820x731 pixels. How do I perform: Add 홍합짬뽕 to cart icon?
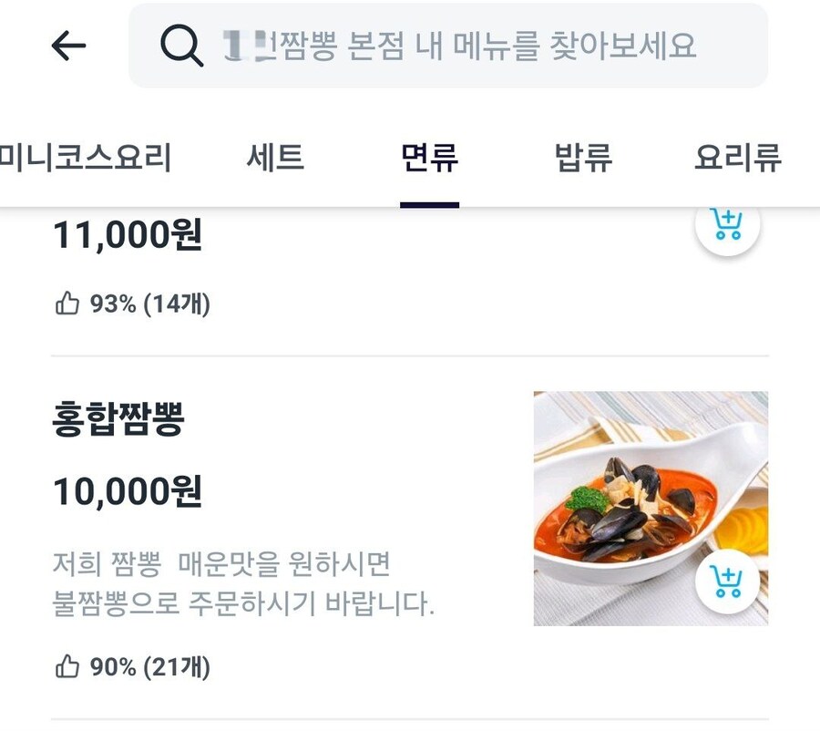(x=727, y=582)
